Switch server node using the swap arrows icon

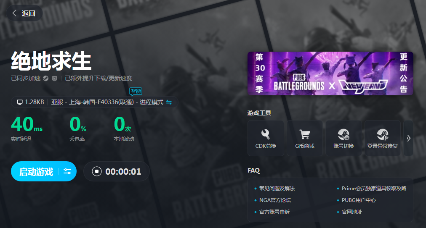tap(169, 102)
